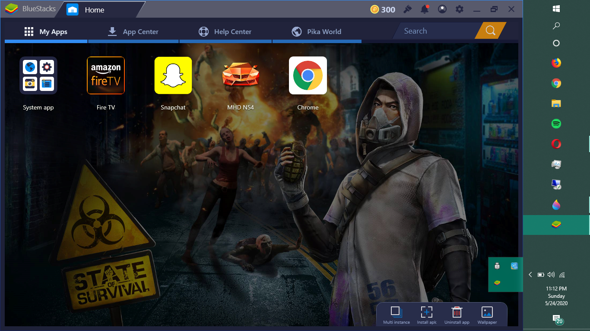Click the battery tray icon
The width and height of the screenshot is (590, 331).
tap(541, 275)
